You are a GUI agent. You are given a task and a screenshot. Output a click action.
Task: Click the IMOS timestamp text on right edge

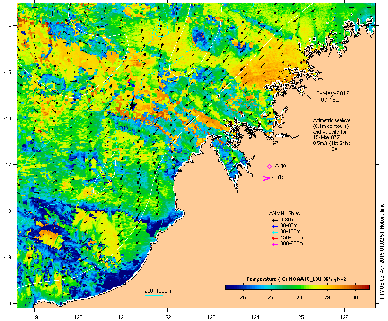[x=382, y=252]
